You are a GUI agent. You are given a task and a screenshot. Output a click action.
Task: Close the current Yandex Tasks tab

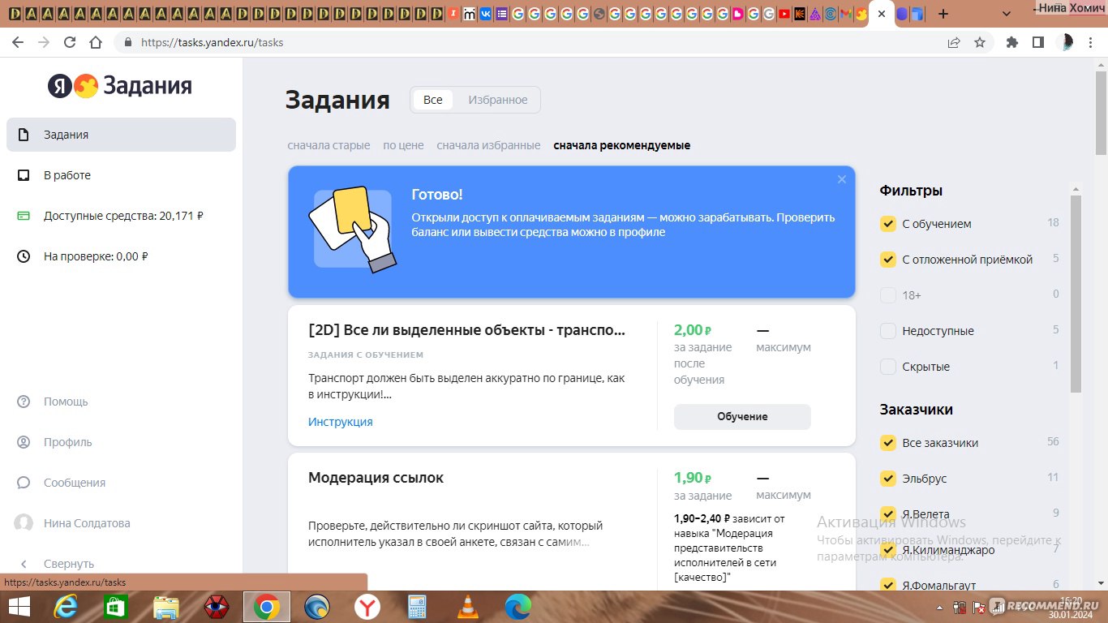882,14
